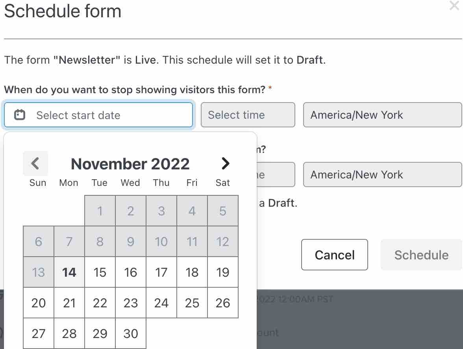This screenshot has width=463, height=349.
Task: Click the November 2022 month header
Action: coord(130,163)
